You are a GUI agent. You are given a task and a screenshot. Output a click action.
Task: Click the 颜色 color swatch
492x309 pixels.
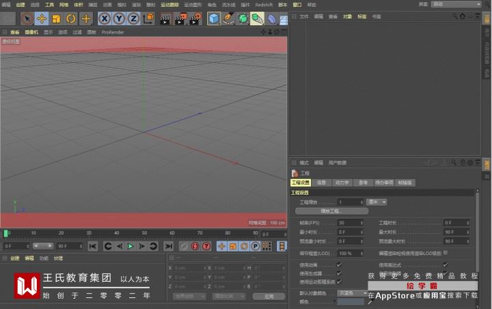coord(351,301)
